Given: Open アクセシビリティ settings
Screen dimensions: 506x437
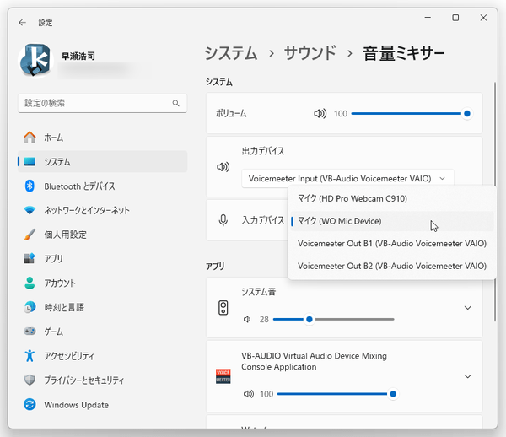Looking at the screenshot, I should click(103, 356).
